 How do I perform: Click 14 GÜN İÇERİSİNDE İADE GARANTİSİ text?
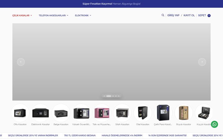[x=167, y=136]
